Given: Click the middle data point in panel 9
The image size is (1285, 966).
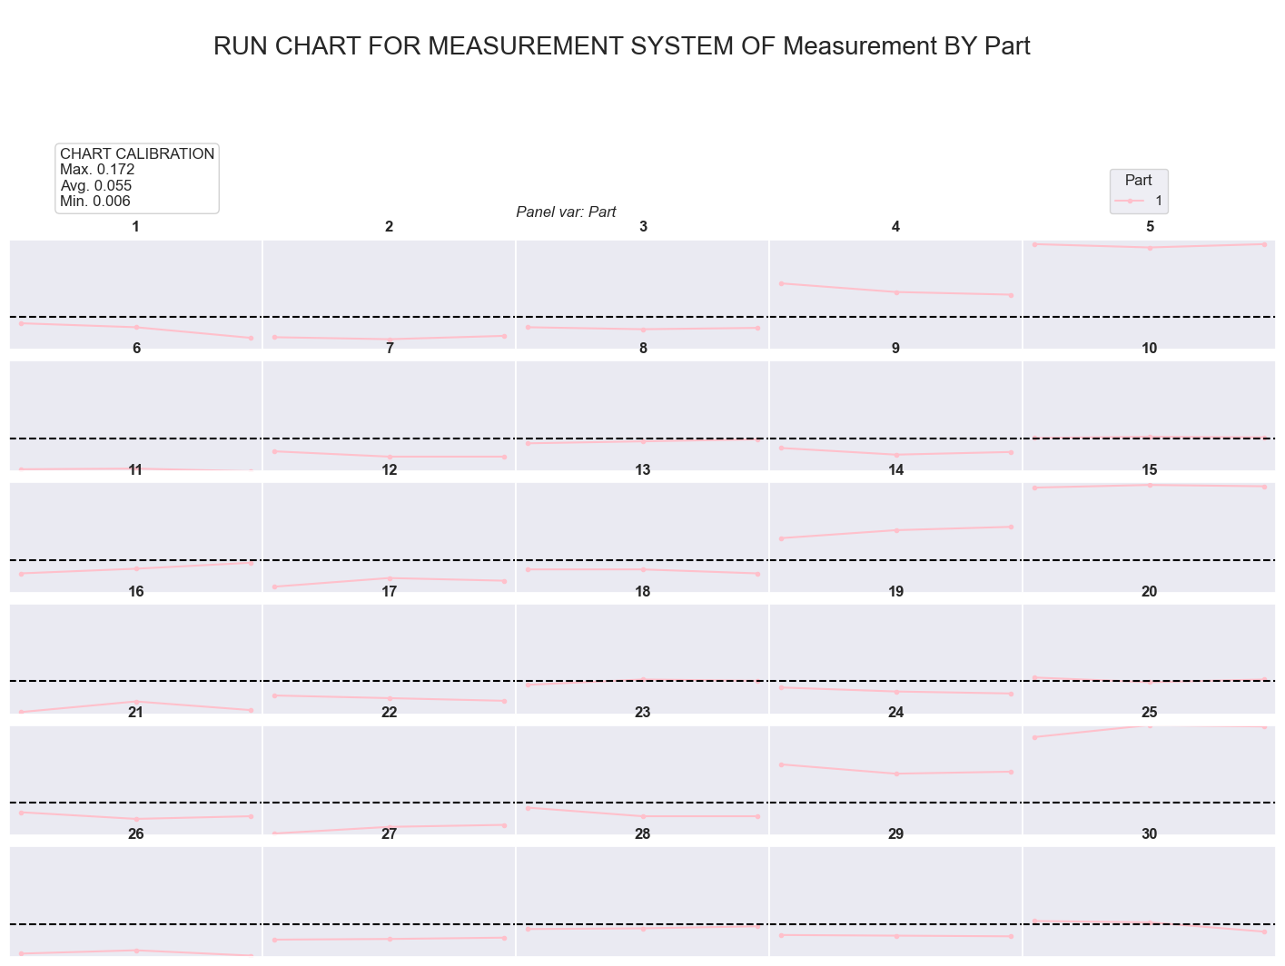Looking at the screenshot, I should 896,455.
